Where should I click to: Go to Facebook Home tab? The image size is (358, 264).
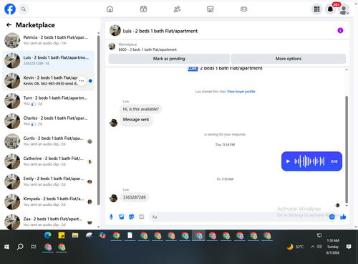coord(110,9)
